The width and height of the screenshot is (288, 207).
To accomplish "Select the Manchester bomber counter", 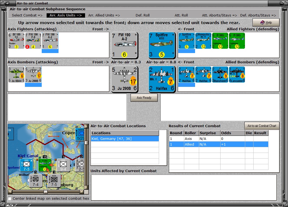I will 220,74.
